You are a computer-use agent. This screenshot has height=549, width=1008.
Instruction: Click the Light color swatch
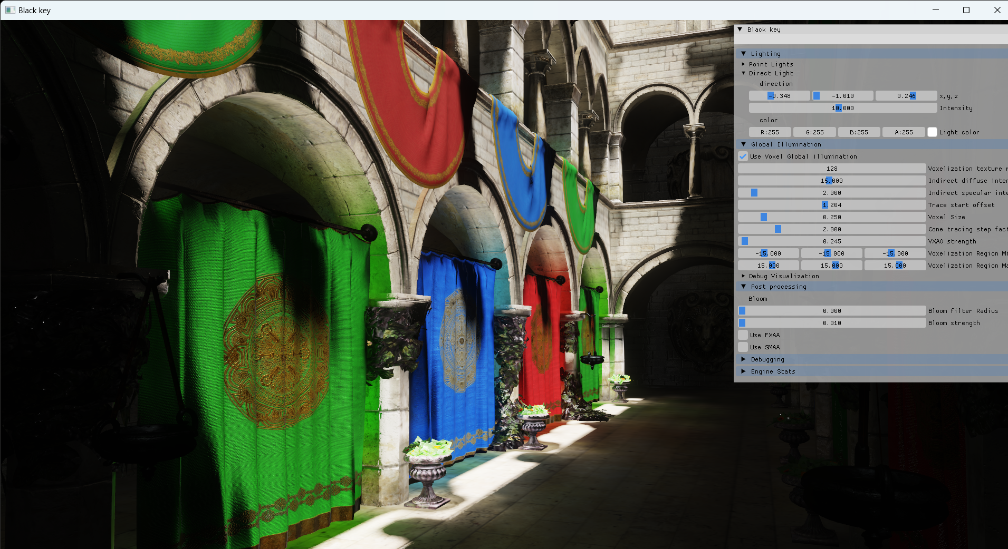point(932,132)
